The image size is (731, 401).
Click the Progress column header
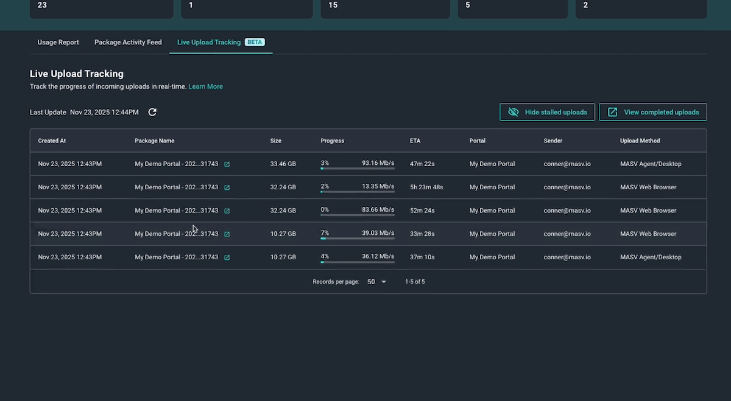pos(332,141)
